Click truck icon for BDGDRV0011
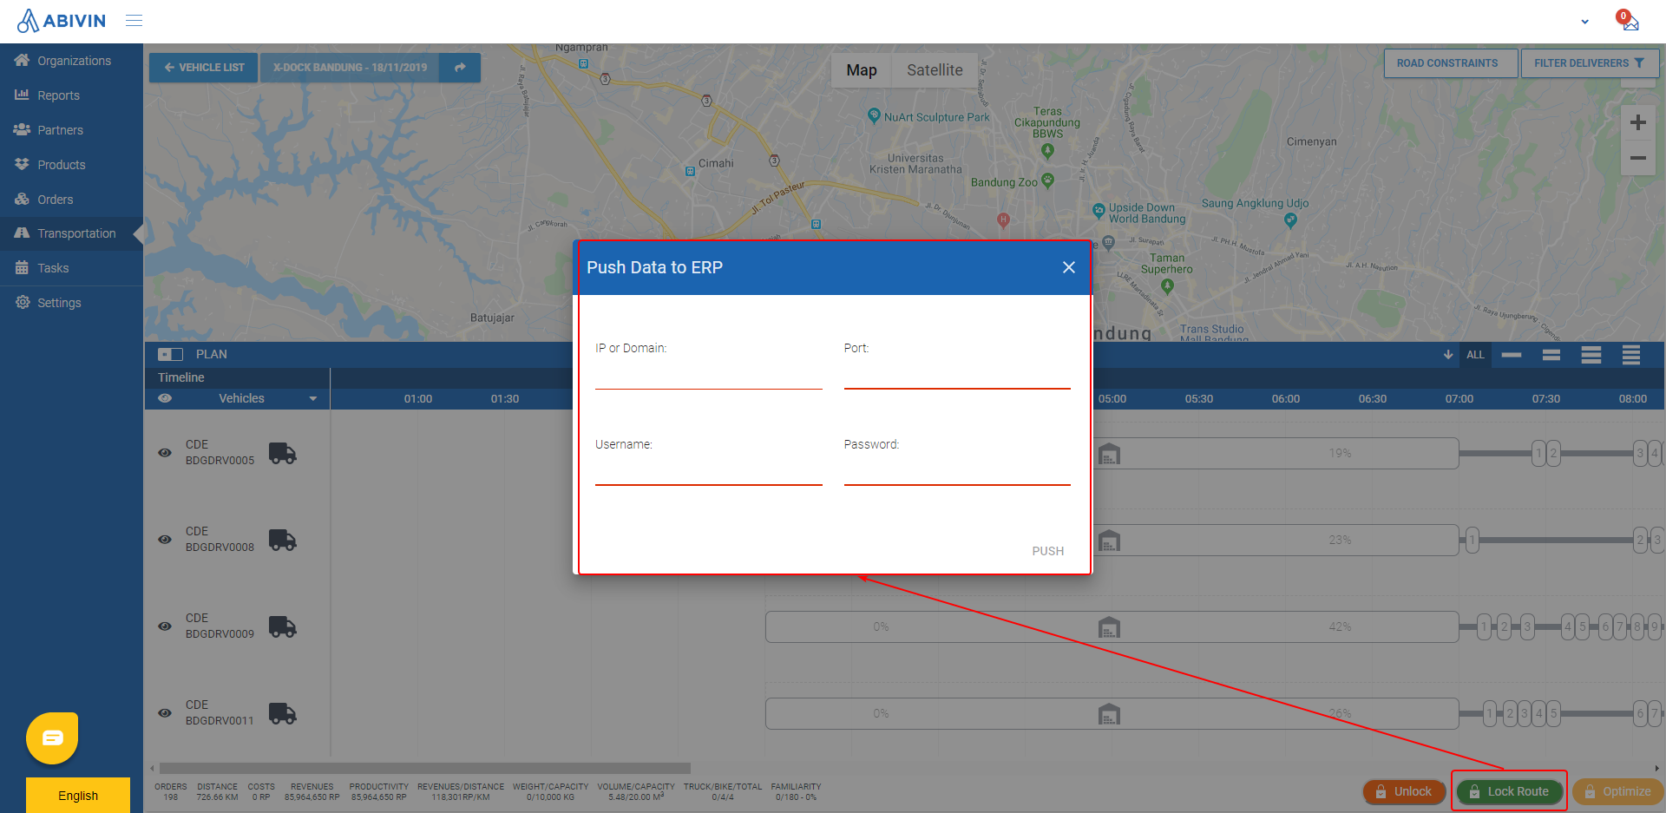Viewport: 1666px width, 813px height. tap(282, 713)
